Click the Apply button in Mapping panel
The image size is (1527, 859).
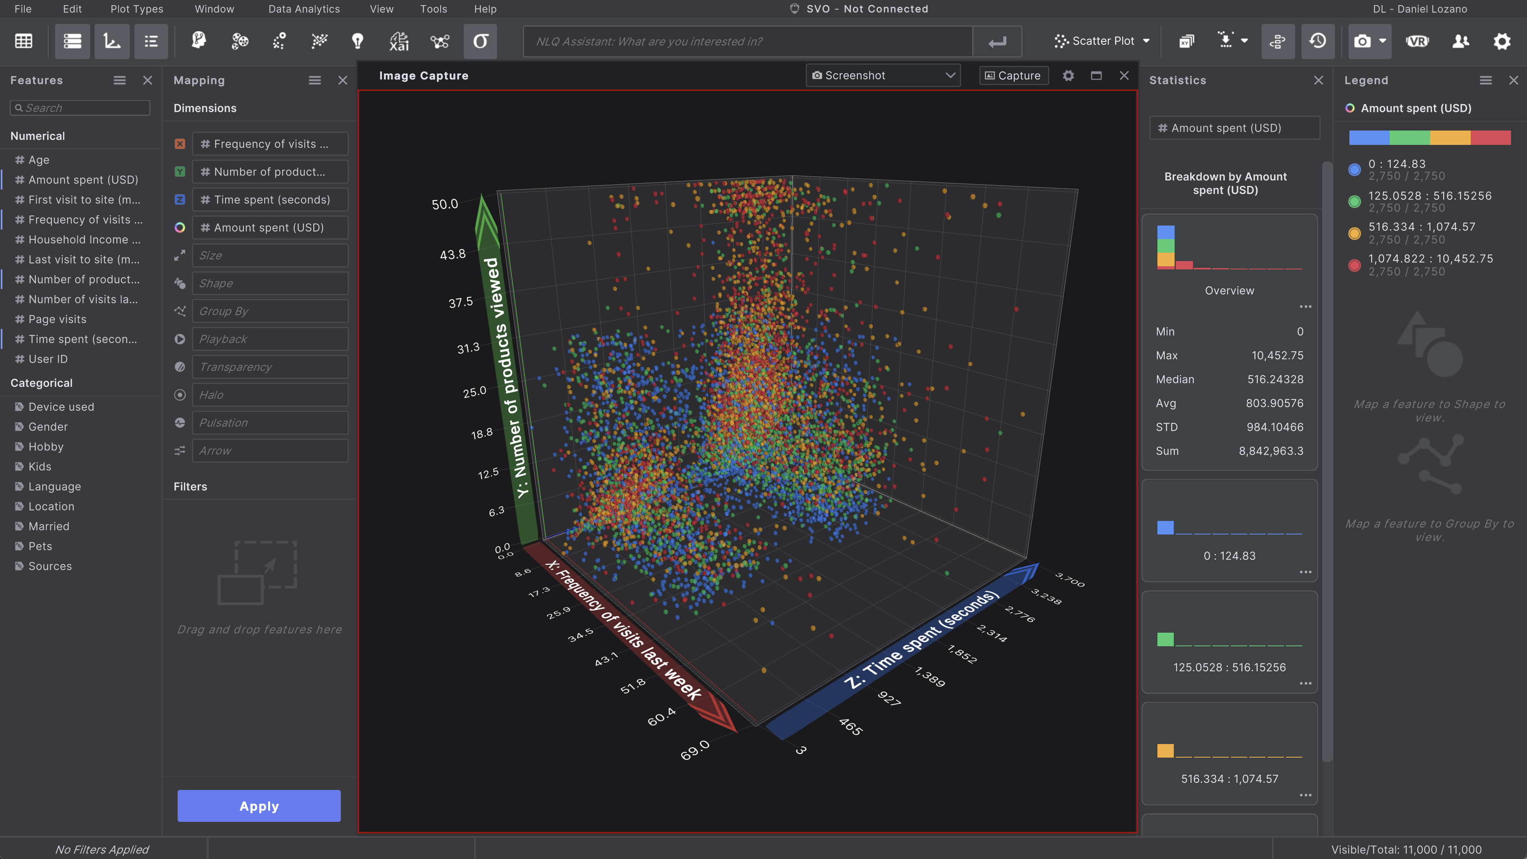tap(259, 806)
